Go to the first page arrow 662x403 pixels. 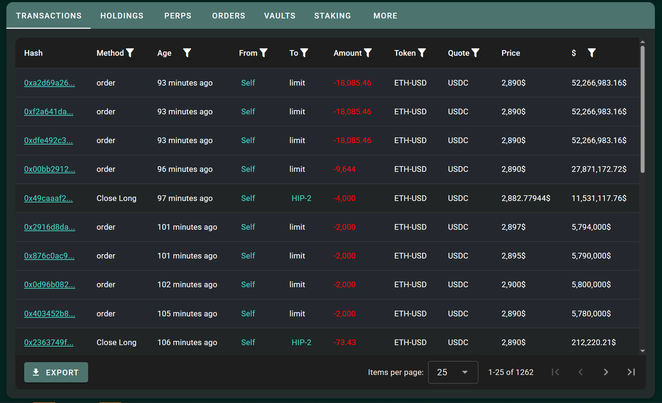pyautogui.click(x=556, y=372)
